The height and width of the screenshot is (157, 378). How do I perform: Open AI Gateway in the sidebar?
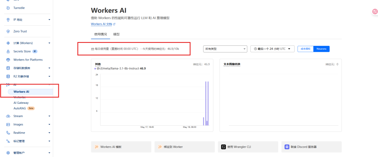tap(21, 103)
